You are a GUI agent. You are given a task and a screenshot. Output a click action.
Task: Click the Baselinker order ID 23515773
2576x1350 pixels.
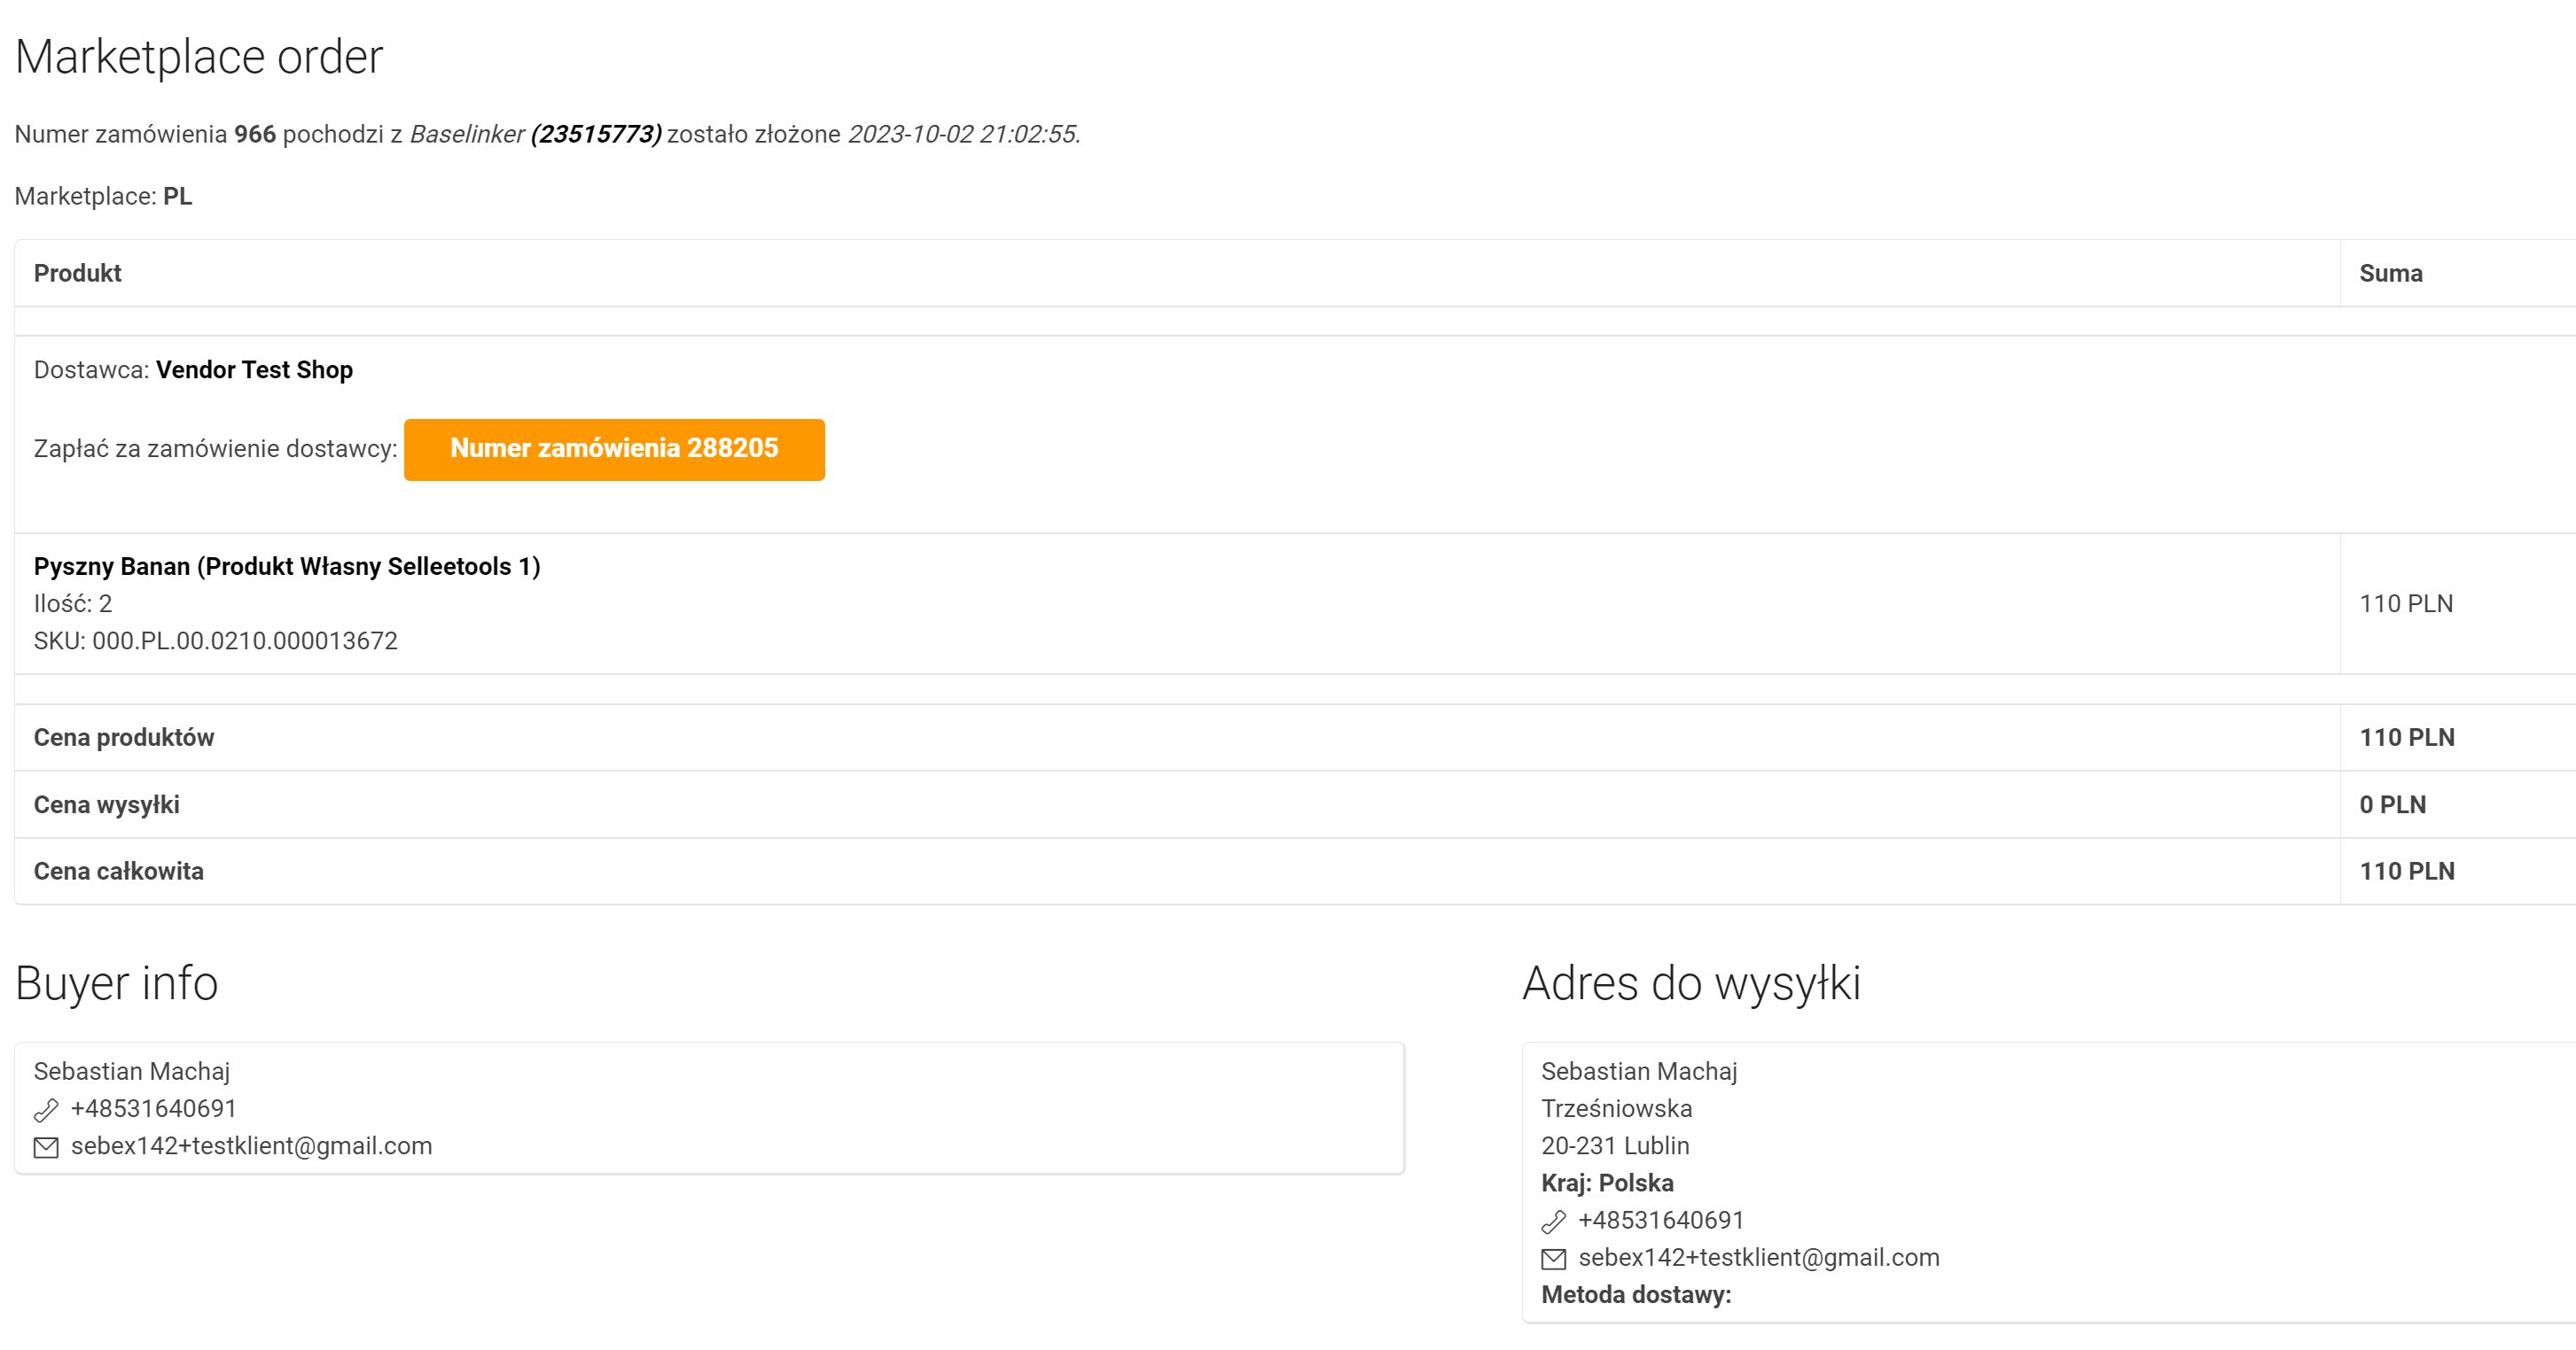pos(596,135)
